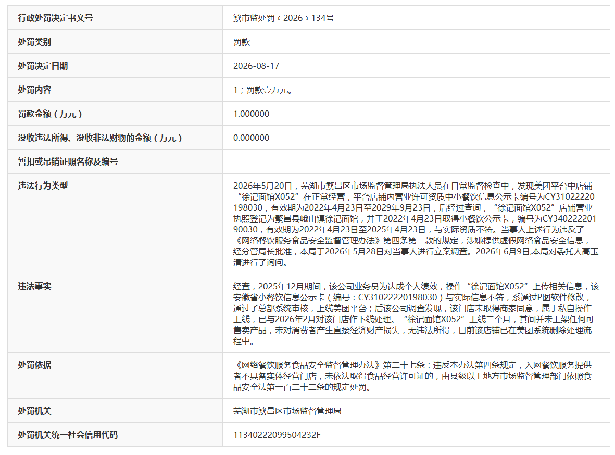Select the label 暂扣或吊销证照名称及编号
Screen dimensions: 615x455
pos(68,162)
